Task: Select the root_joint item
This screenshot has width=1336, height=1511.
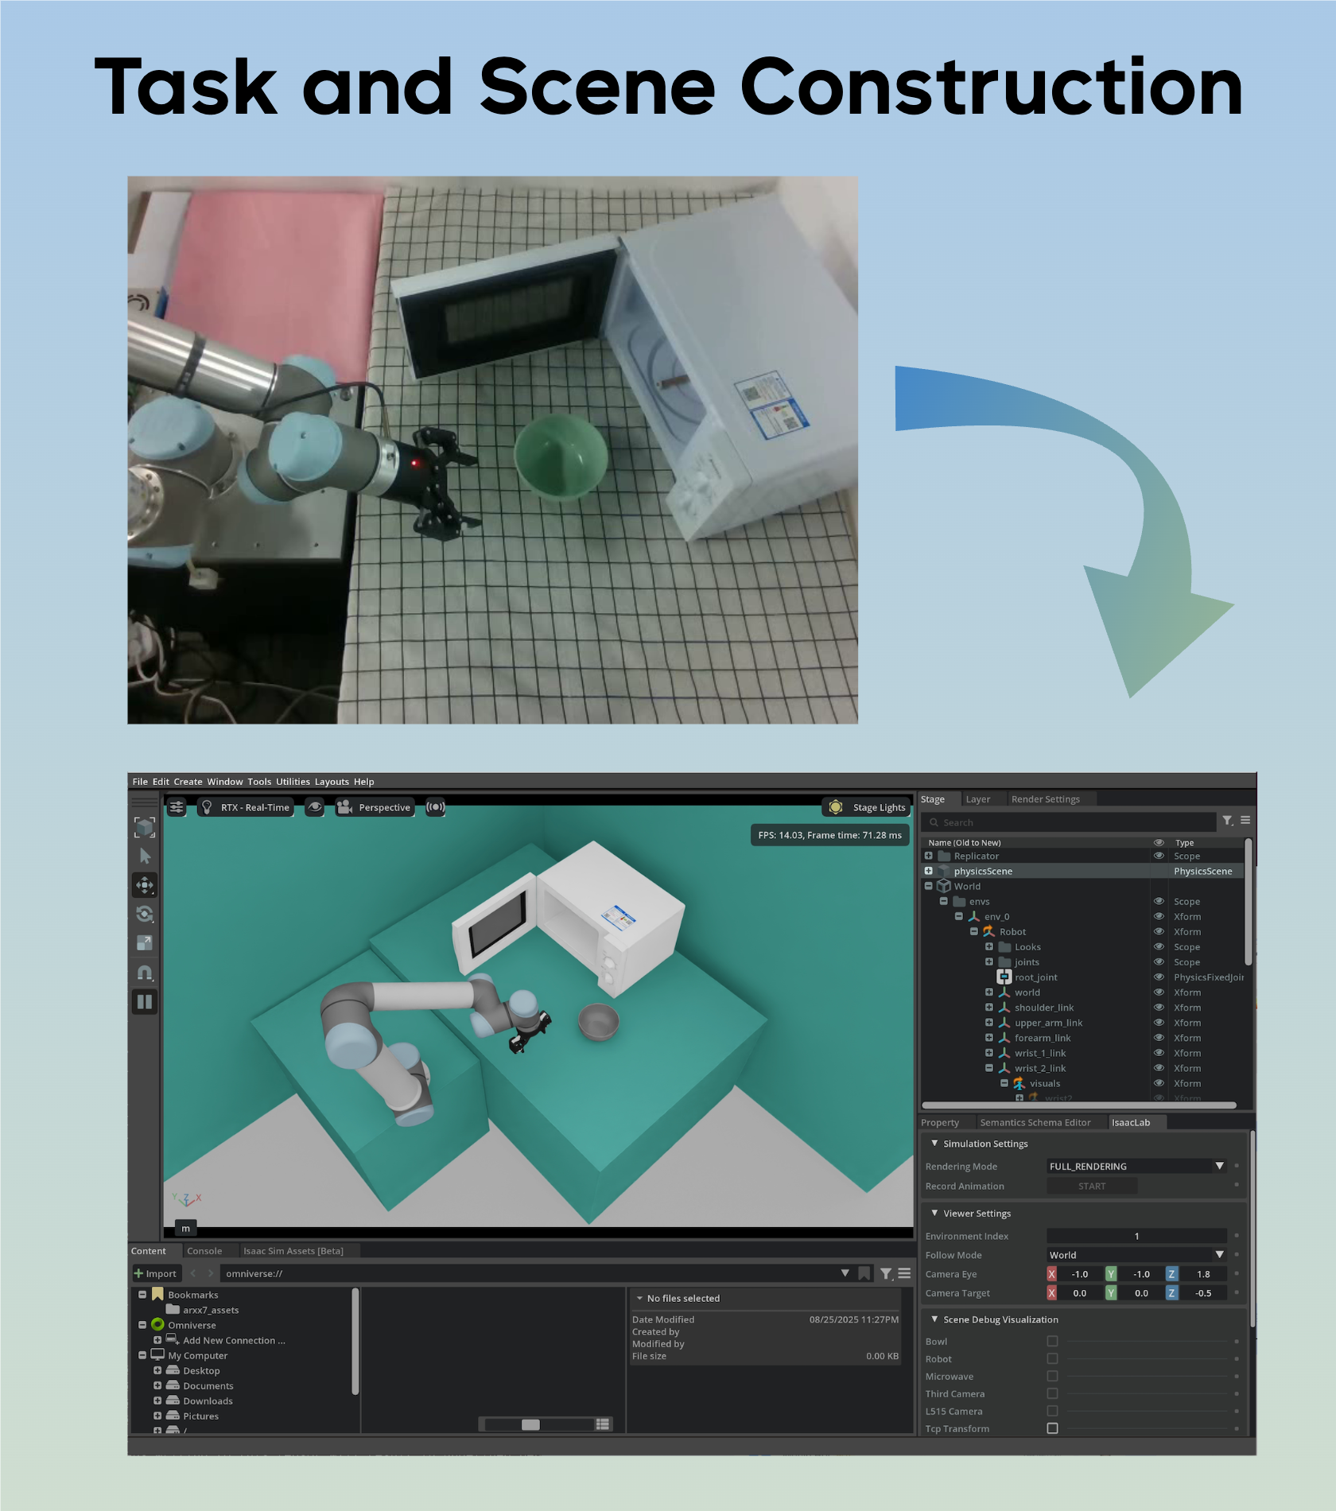Action: tap(1035, 977)
